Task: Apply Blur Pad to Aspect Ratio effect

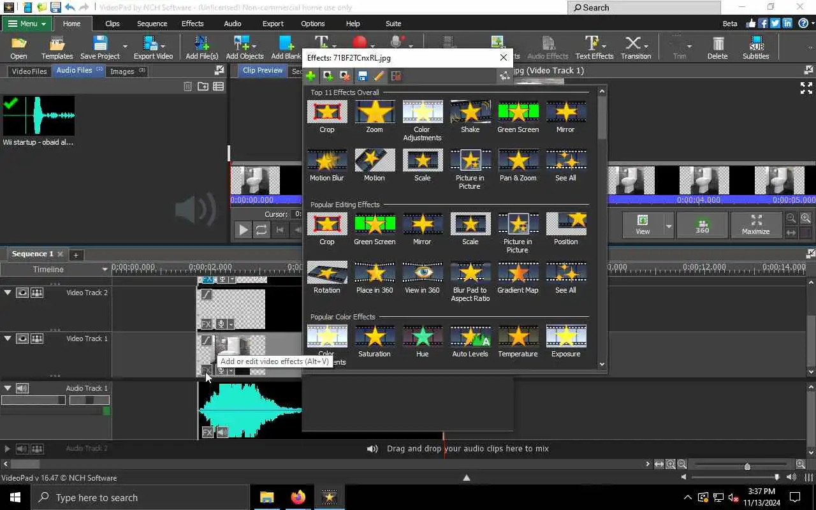Action: coord(470,281)
